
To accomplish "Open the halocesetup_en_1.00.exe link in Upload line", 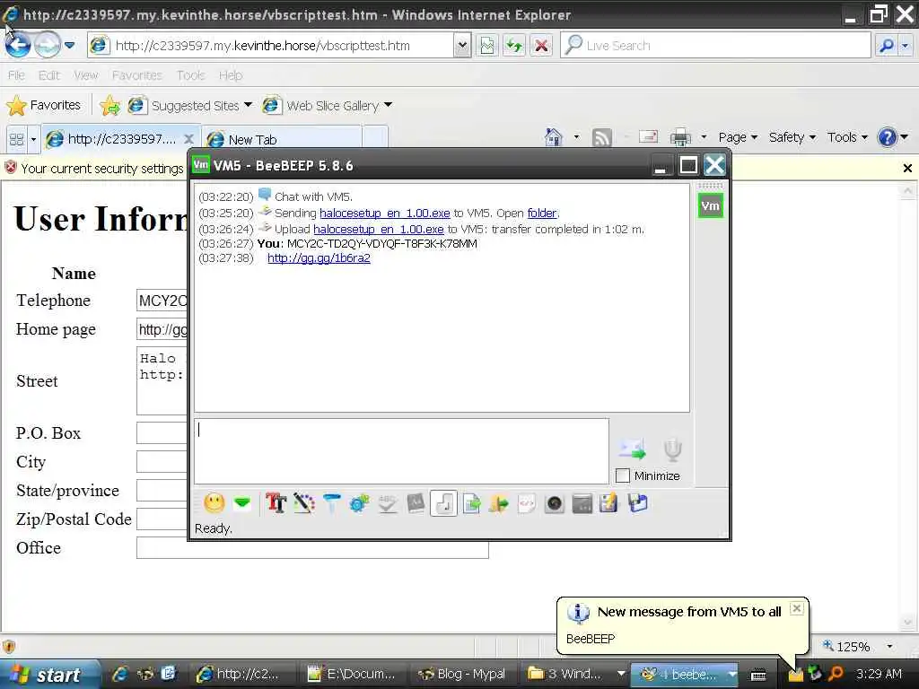I will coord(378,229).
